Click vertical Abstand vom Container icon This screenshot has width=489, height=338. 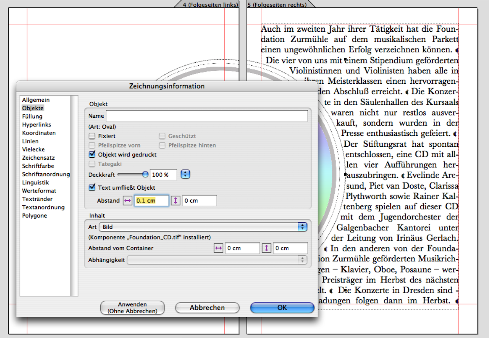pyautogui.click(x=267, y=248)
